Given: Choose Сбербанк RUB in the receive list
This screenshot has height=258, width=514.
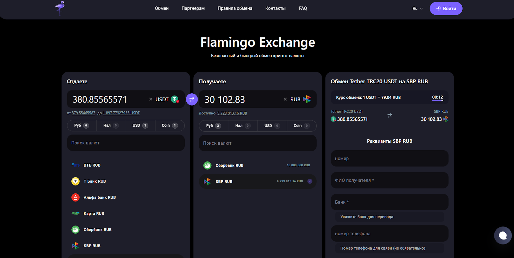Looking at the screenshot, I should pos(258,165).
